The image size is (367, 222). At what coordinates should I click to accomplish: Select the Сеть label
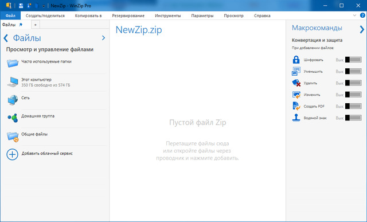[x=25, y=98]
